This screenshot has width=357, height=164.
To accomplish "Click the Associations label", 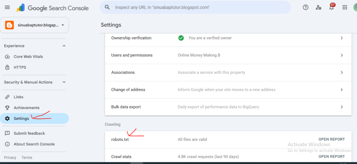I will pyautogui.click(x=123, y=73).
